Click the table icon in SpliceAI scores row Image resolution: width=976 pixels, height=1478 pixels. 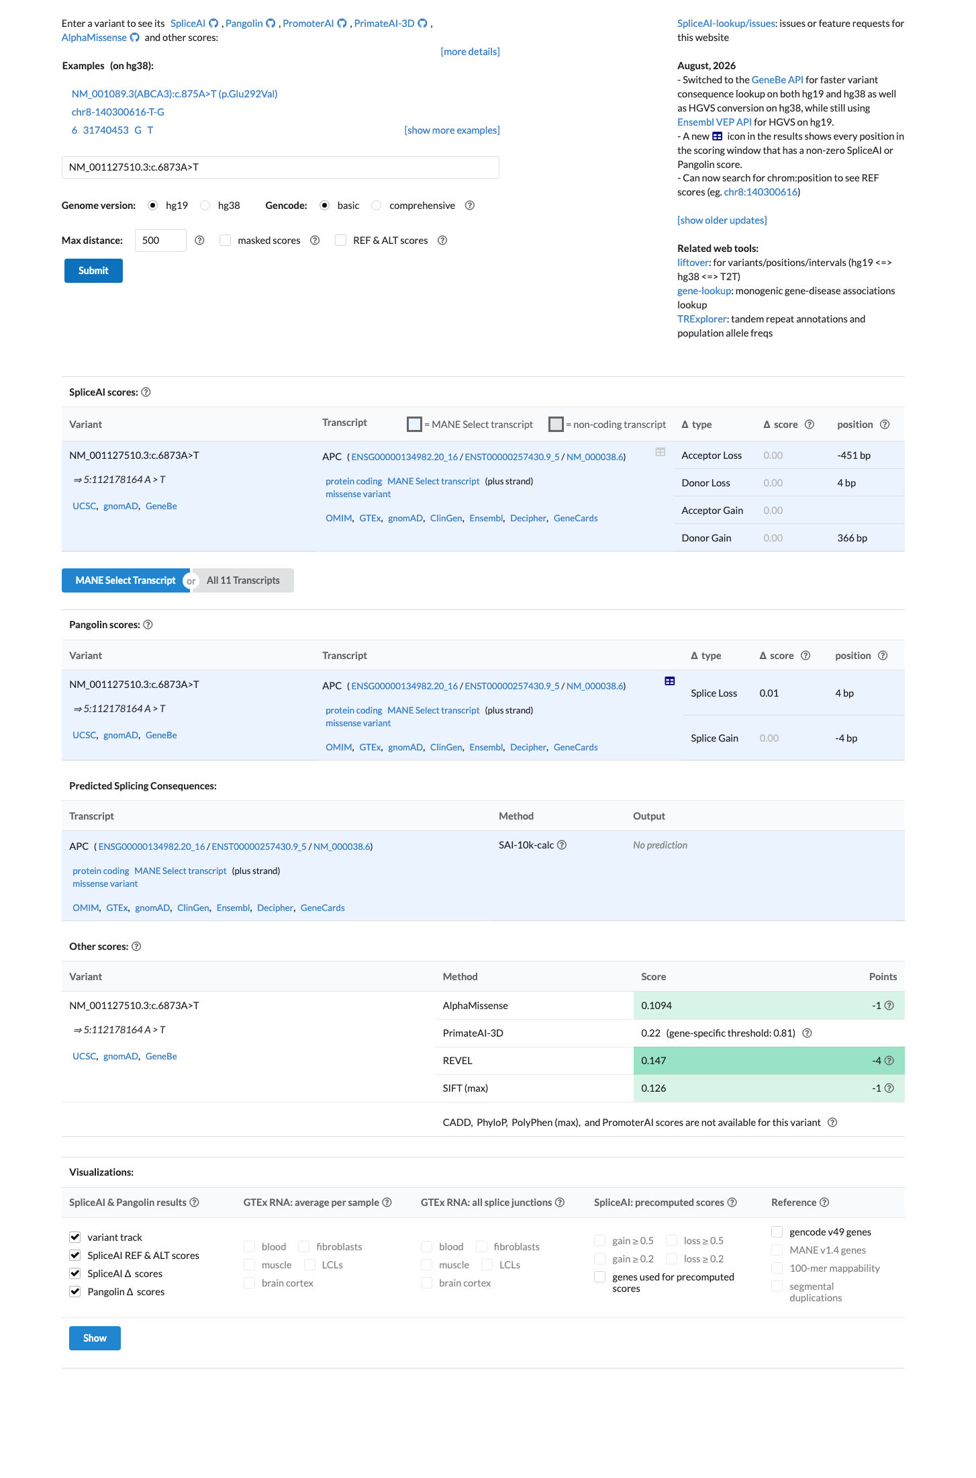[x=661, y=452]
